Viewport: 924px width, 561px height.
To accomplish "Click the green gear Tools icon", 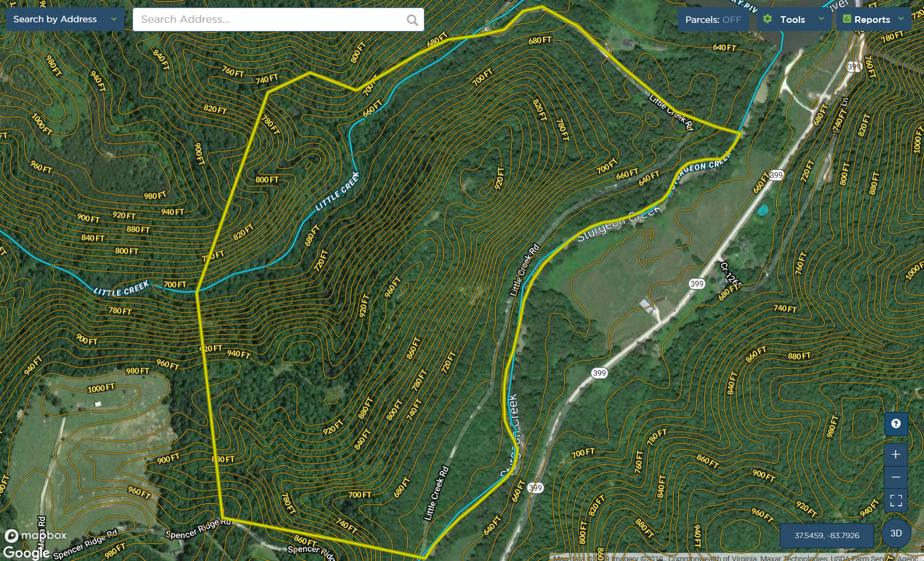I will (x=767, y=19).
